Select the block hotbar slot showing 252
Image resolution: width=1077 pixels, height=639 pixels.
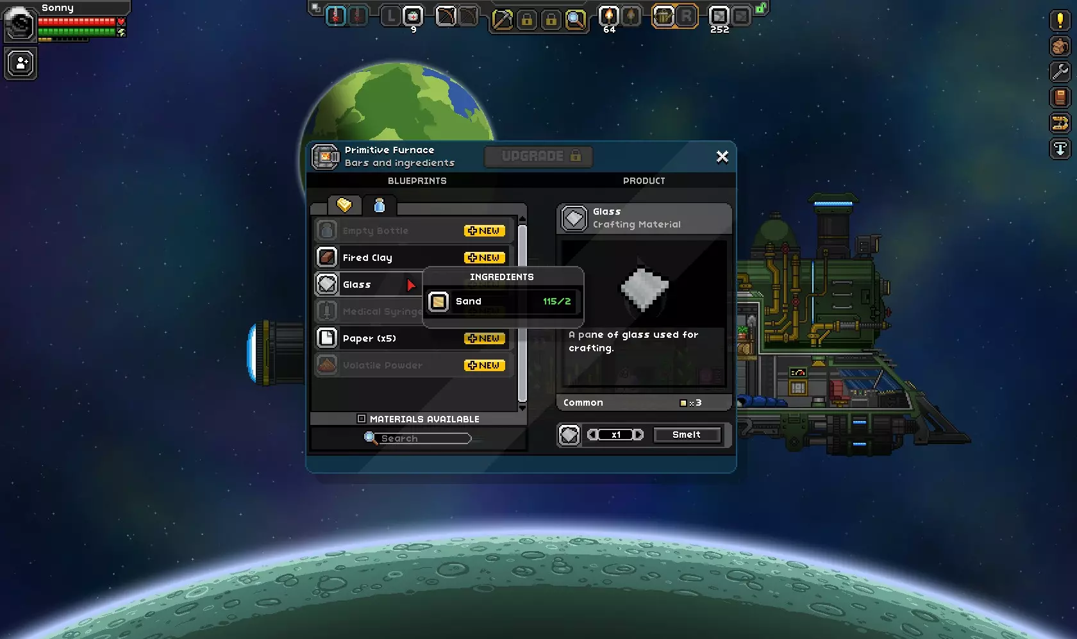pos(719,16)
